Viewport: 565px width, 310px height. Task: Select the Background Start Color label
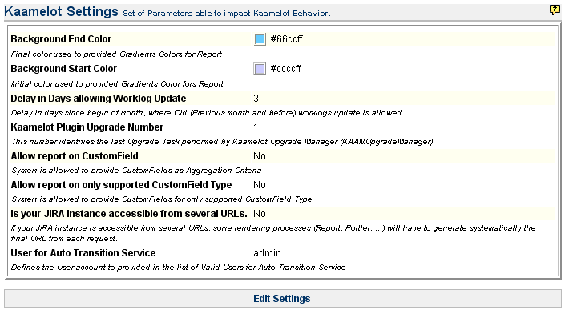pyautogui.click(x=64, y=68)
